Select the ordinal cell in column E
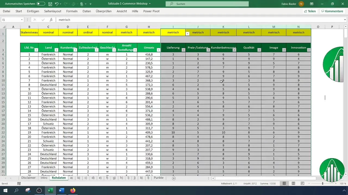Viewport: 348px width, 195px height. tap(88, 32)
